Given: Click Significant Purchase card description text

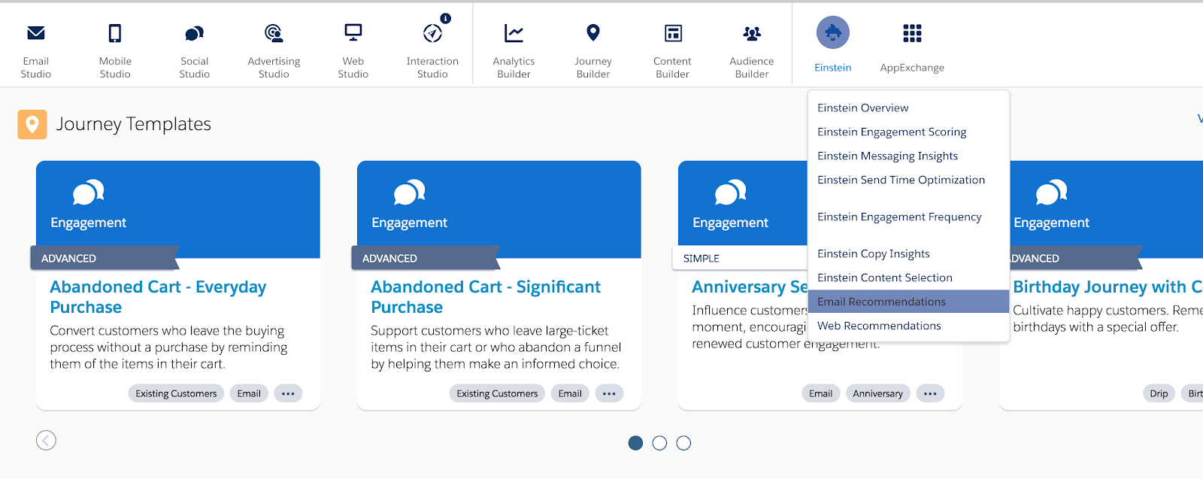Looking at the screenshot, I should pos(495,347).
